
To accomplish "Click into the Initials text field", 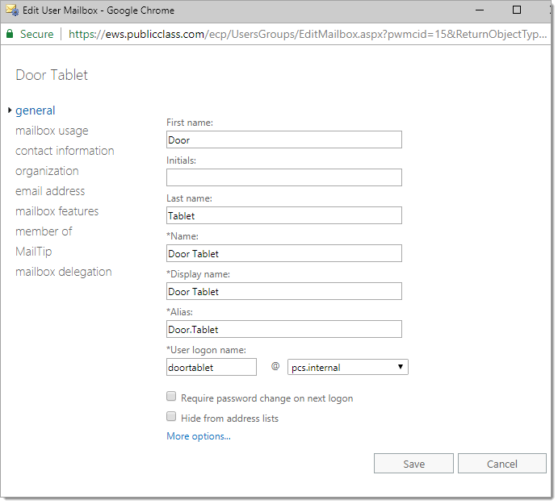I will (283, 177).
